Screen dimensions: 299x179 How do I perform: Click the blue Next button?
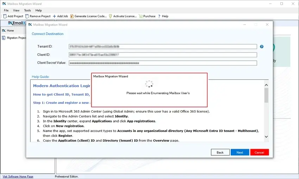click(240, 152)
